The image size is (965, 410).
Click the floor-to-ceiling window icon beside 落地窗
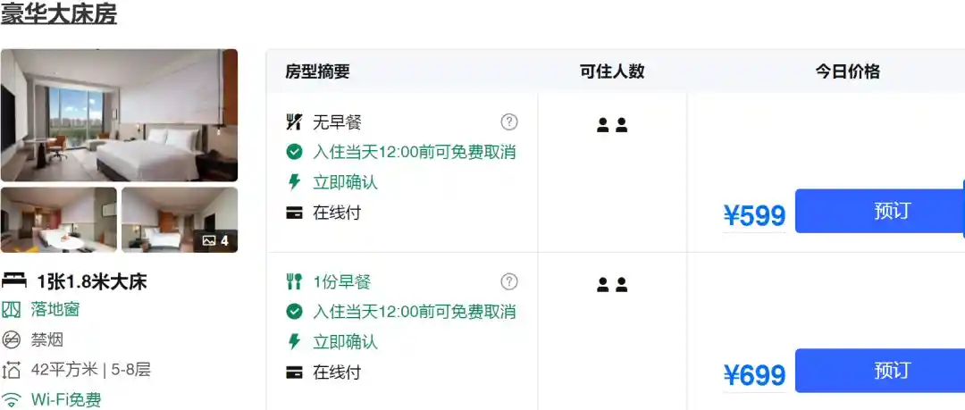click(11, 310)
